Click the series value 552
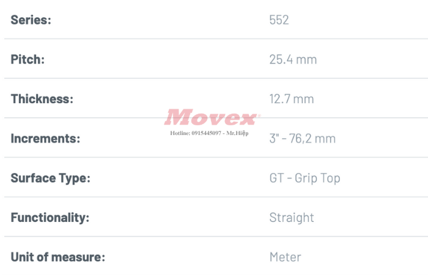Image resolution: width=428 pixels, height=275 pixels. tap(279, 20)
